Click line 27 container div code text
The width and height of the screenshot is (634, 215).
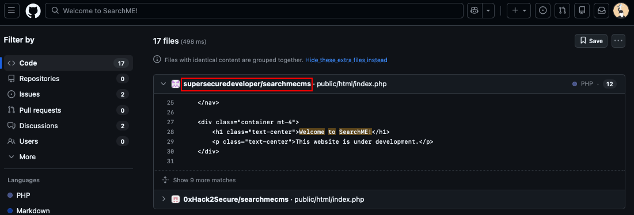tap(248, 122)
